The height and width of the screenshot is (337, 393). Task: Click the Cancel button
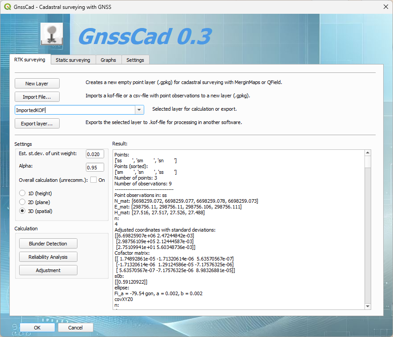76,328
